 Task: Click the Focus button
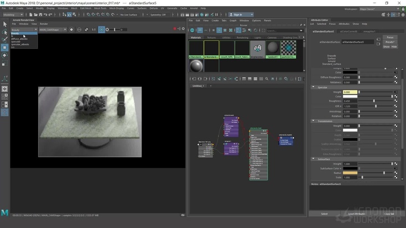(x=390, y=38)
